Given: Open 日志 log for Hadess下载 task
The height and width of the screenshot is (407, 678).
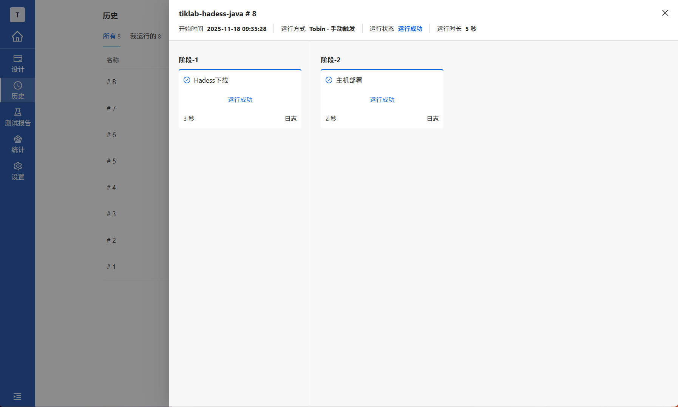Looking at the screenshot, I should pyautogui.click(x=290, y=119).
